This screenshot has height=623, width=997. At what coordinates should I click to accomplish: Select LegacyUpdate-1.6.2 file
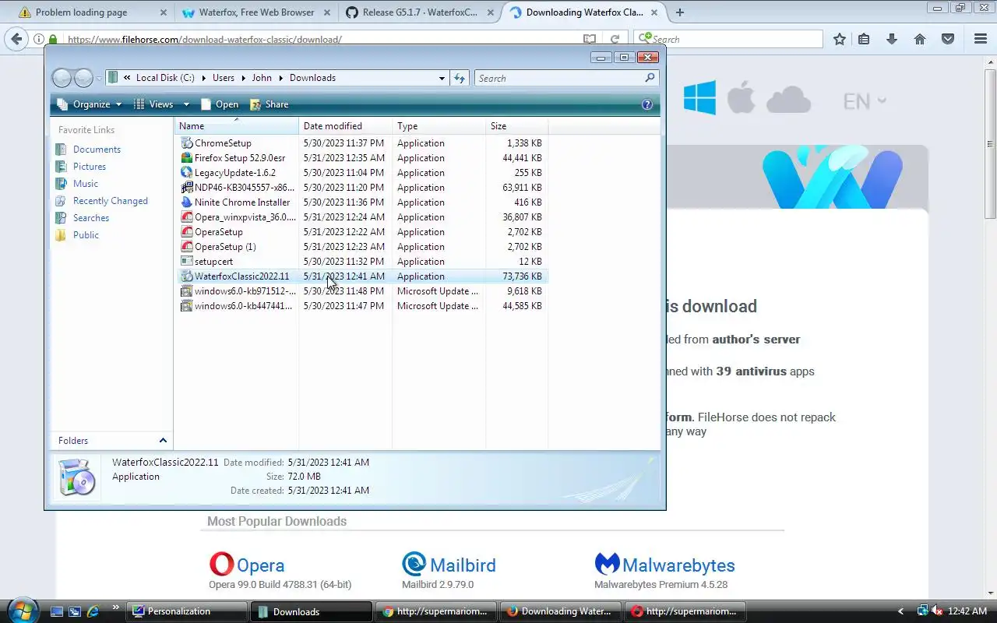pyautogui.click(x=234, y=173)
